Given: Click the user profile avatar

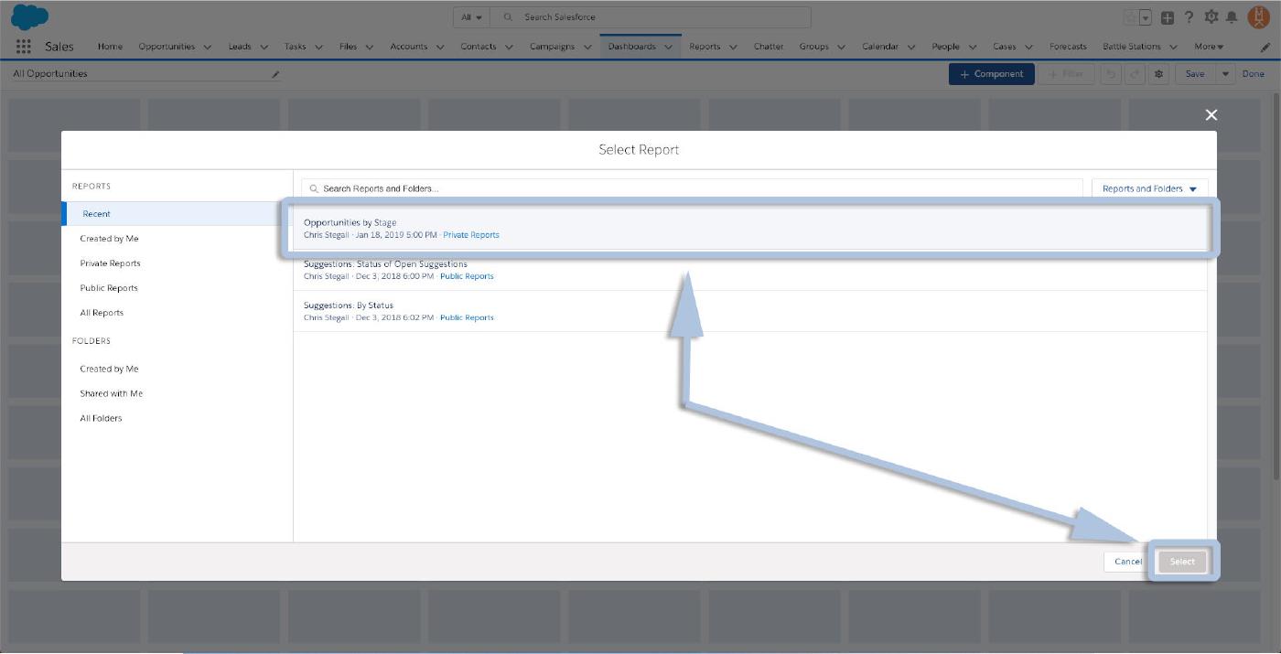Looking at the screenshot, I should click(1258, 17).
